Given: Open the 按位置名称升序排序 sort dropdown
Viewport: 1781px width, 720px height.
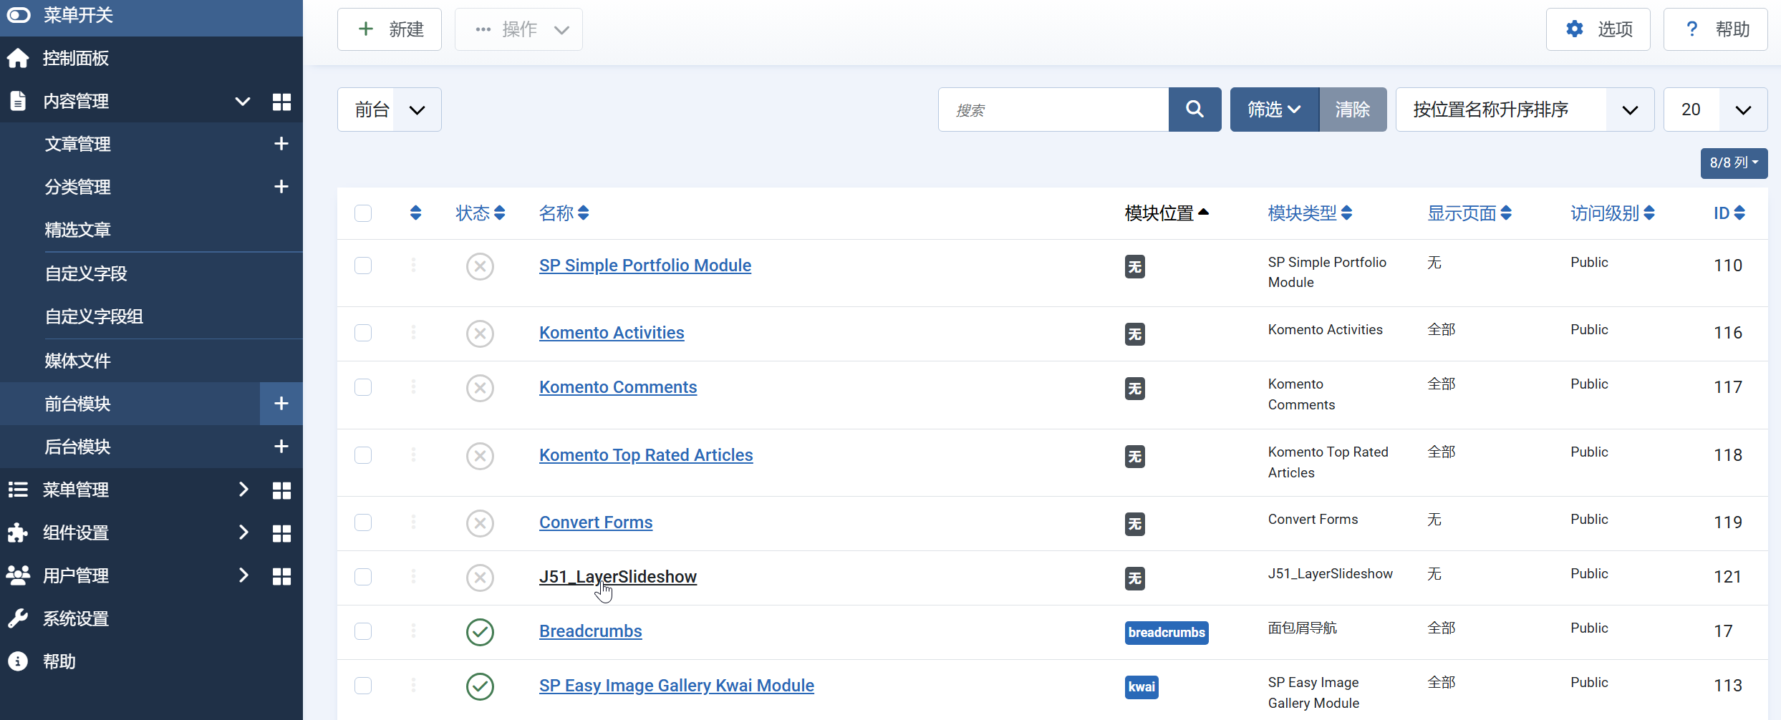Looking at the screenshot, I should [1524, 110].
